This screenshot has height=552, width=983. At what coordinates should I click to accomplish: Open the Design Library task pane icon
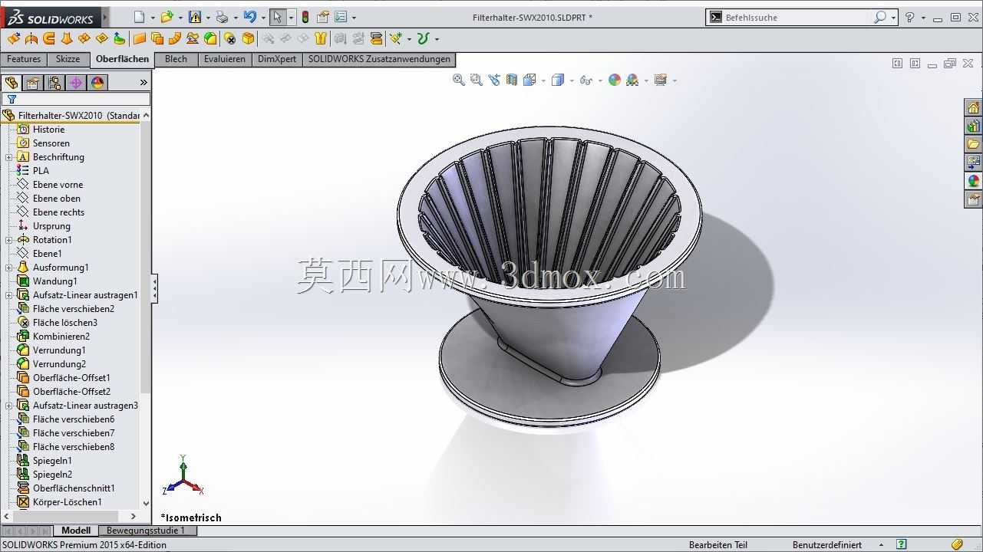[x=973, y=126]
